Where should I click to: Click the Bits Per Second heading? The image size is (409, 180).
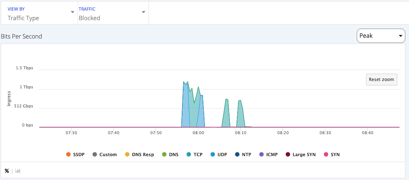[x=21, y=36]
